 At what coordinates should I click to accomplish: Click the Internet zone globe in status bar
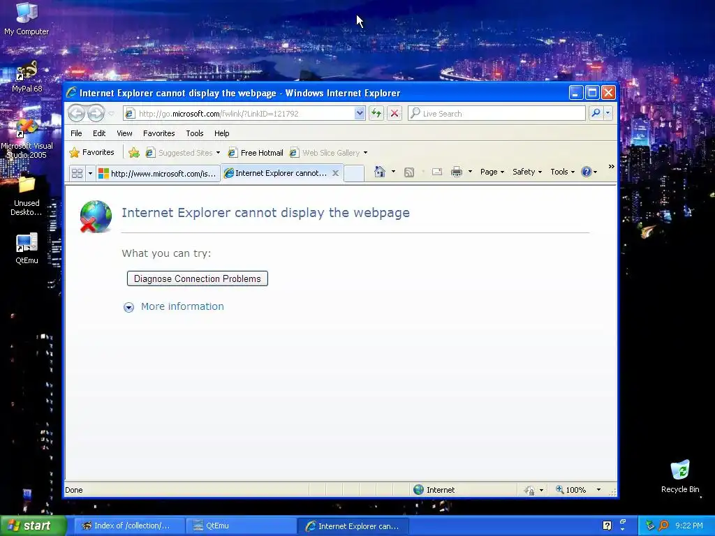(418, 489)
